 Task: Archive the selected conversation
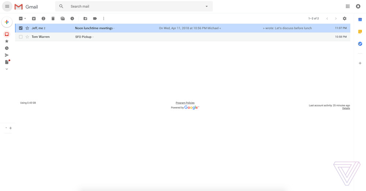pyautogui.click(x=34, y=19)
